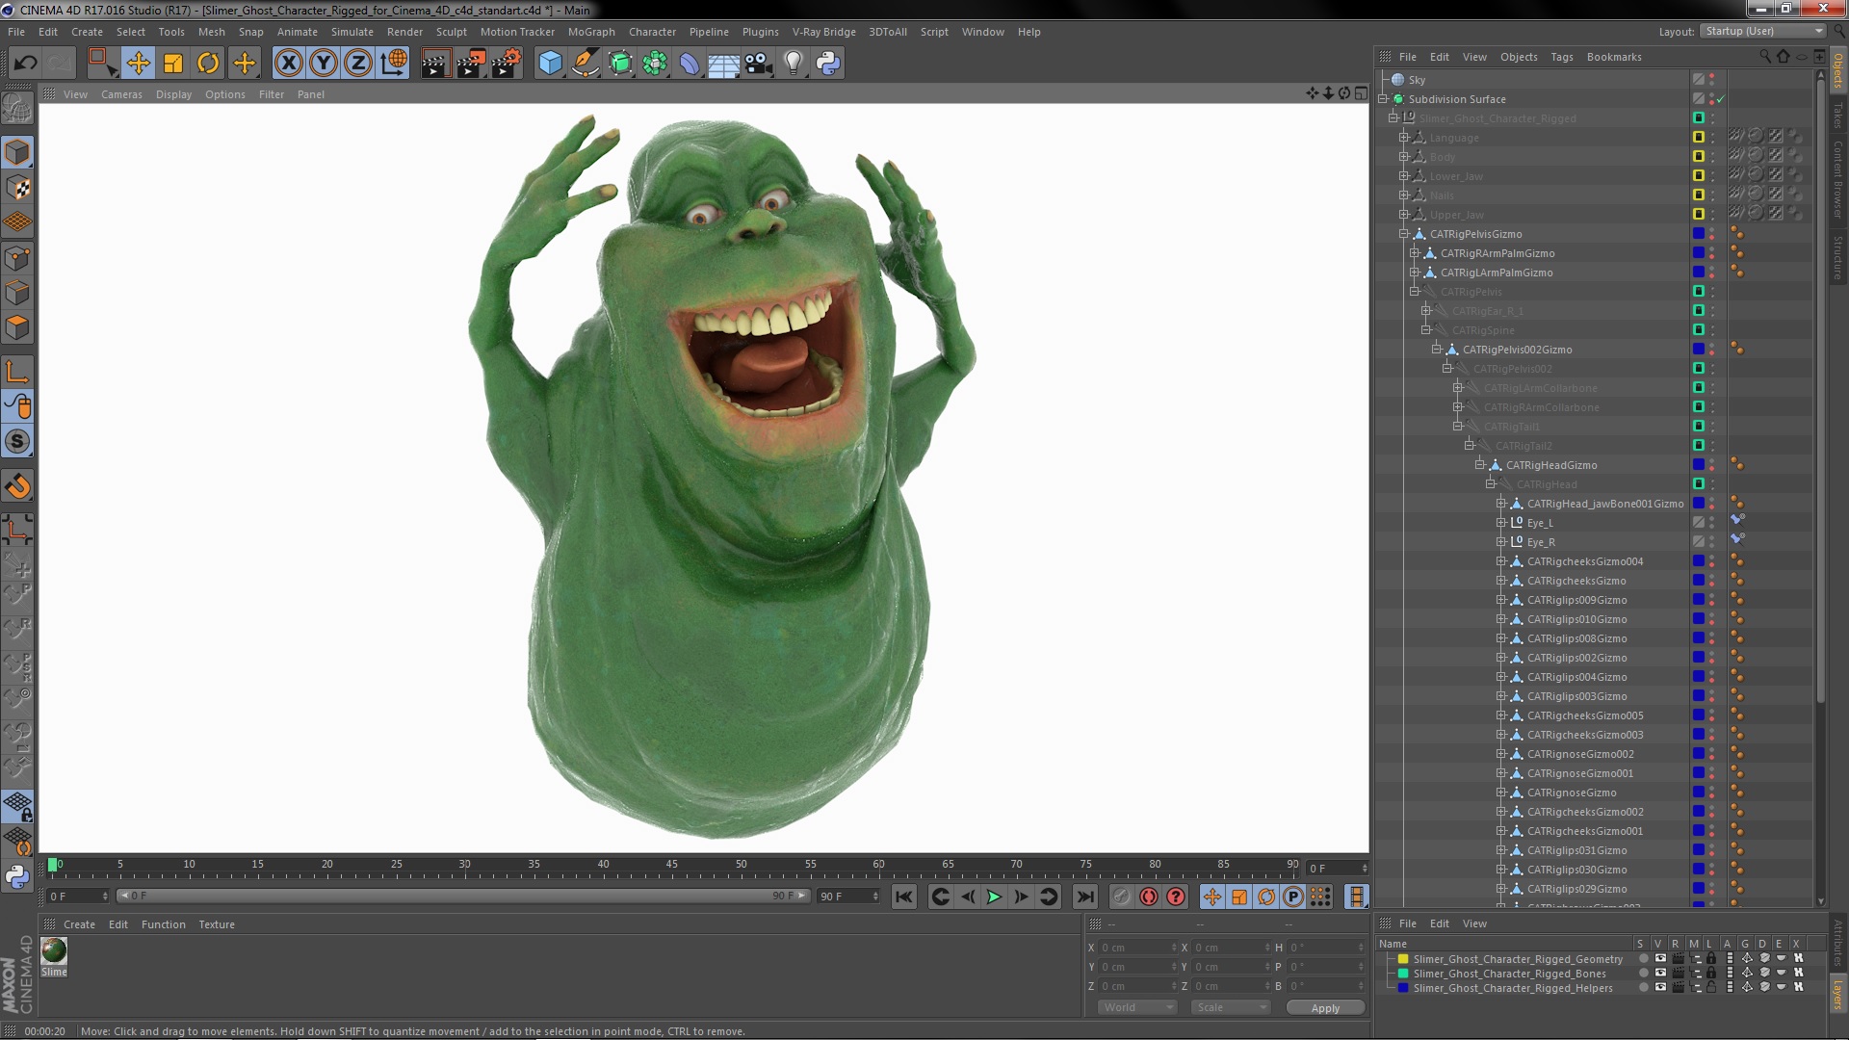
Task: Open the Scale mode dropdown
Action: (1232, 1007)
